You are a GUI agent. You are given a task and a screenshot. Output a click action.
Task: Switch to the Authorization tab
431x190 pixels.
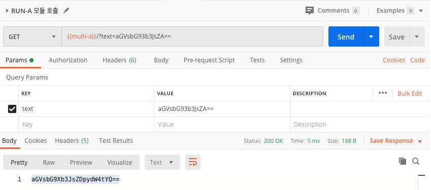(x=68, y=60)
